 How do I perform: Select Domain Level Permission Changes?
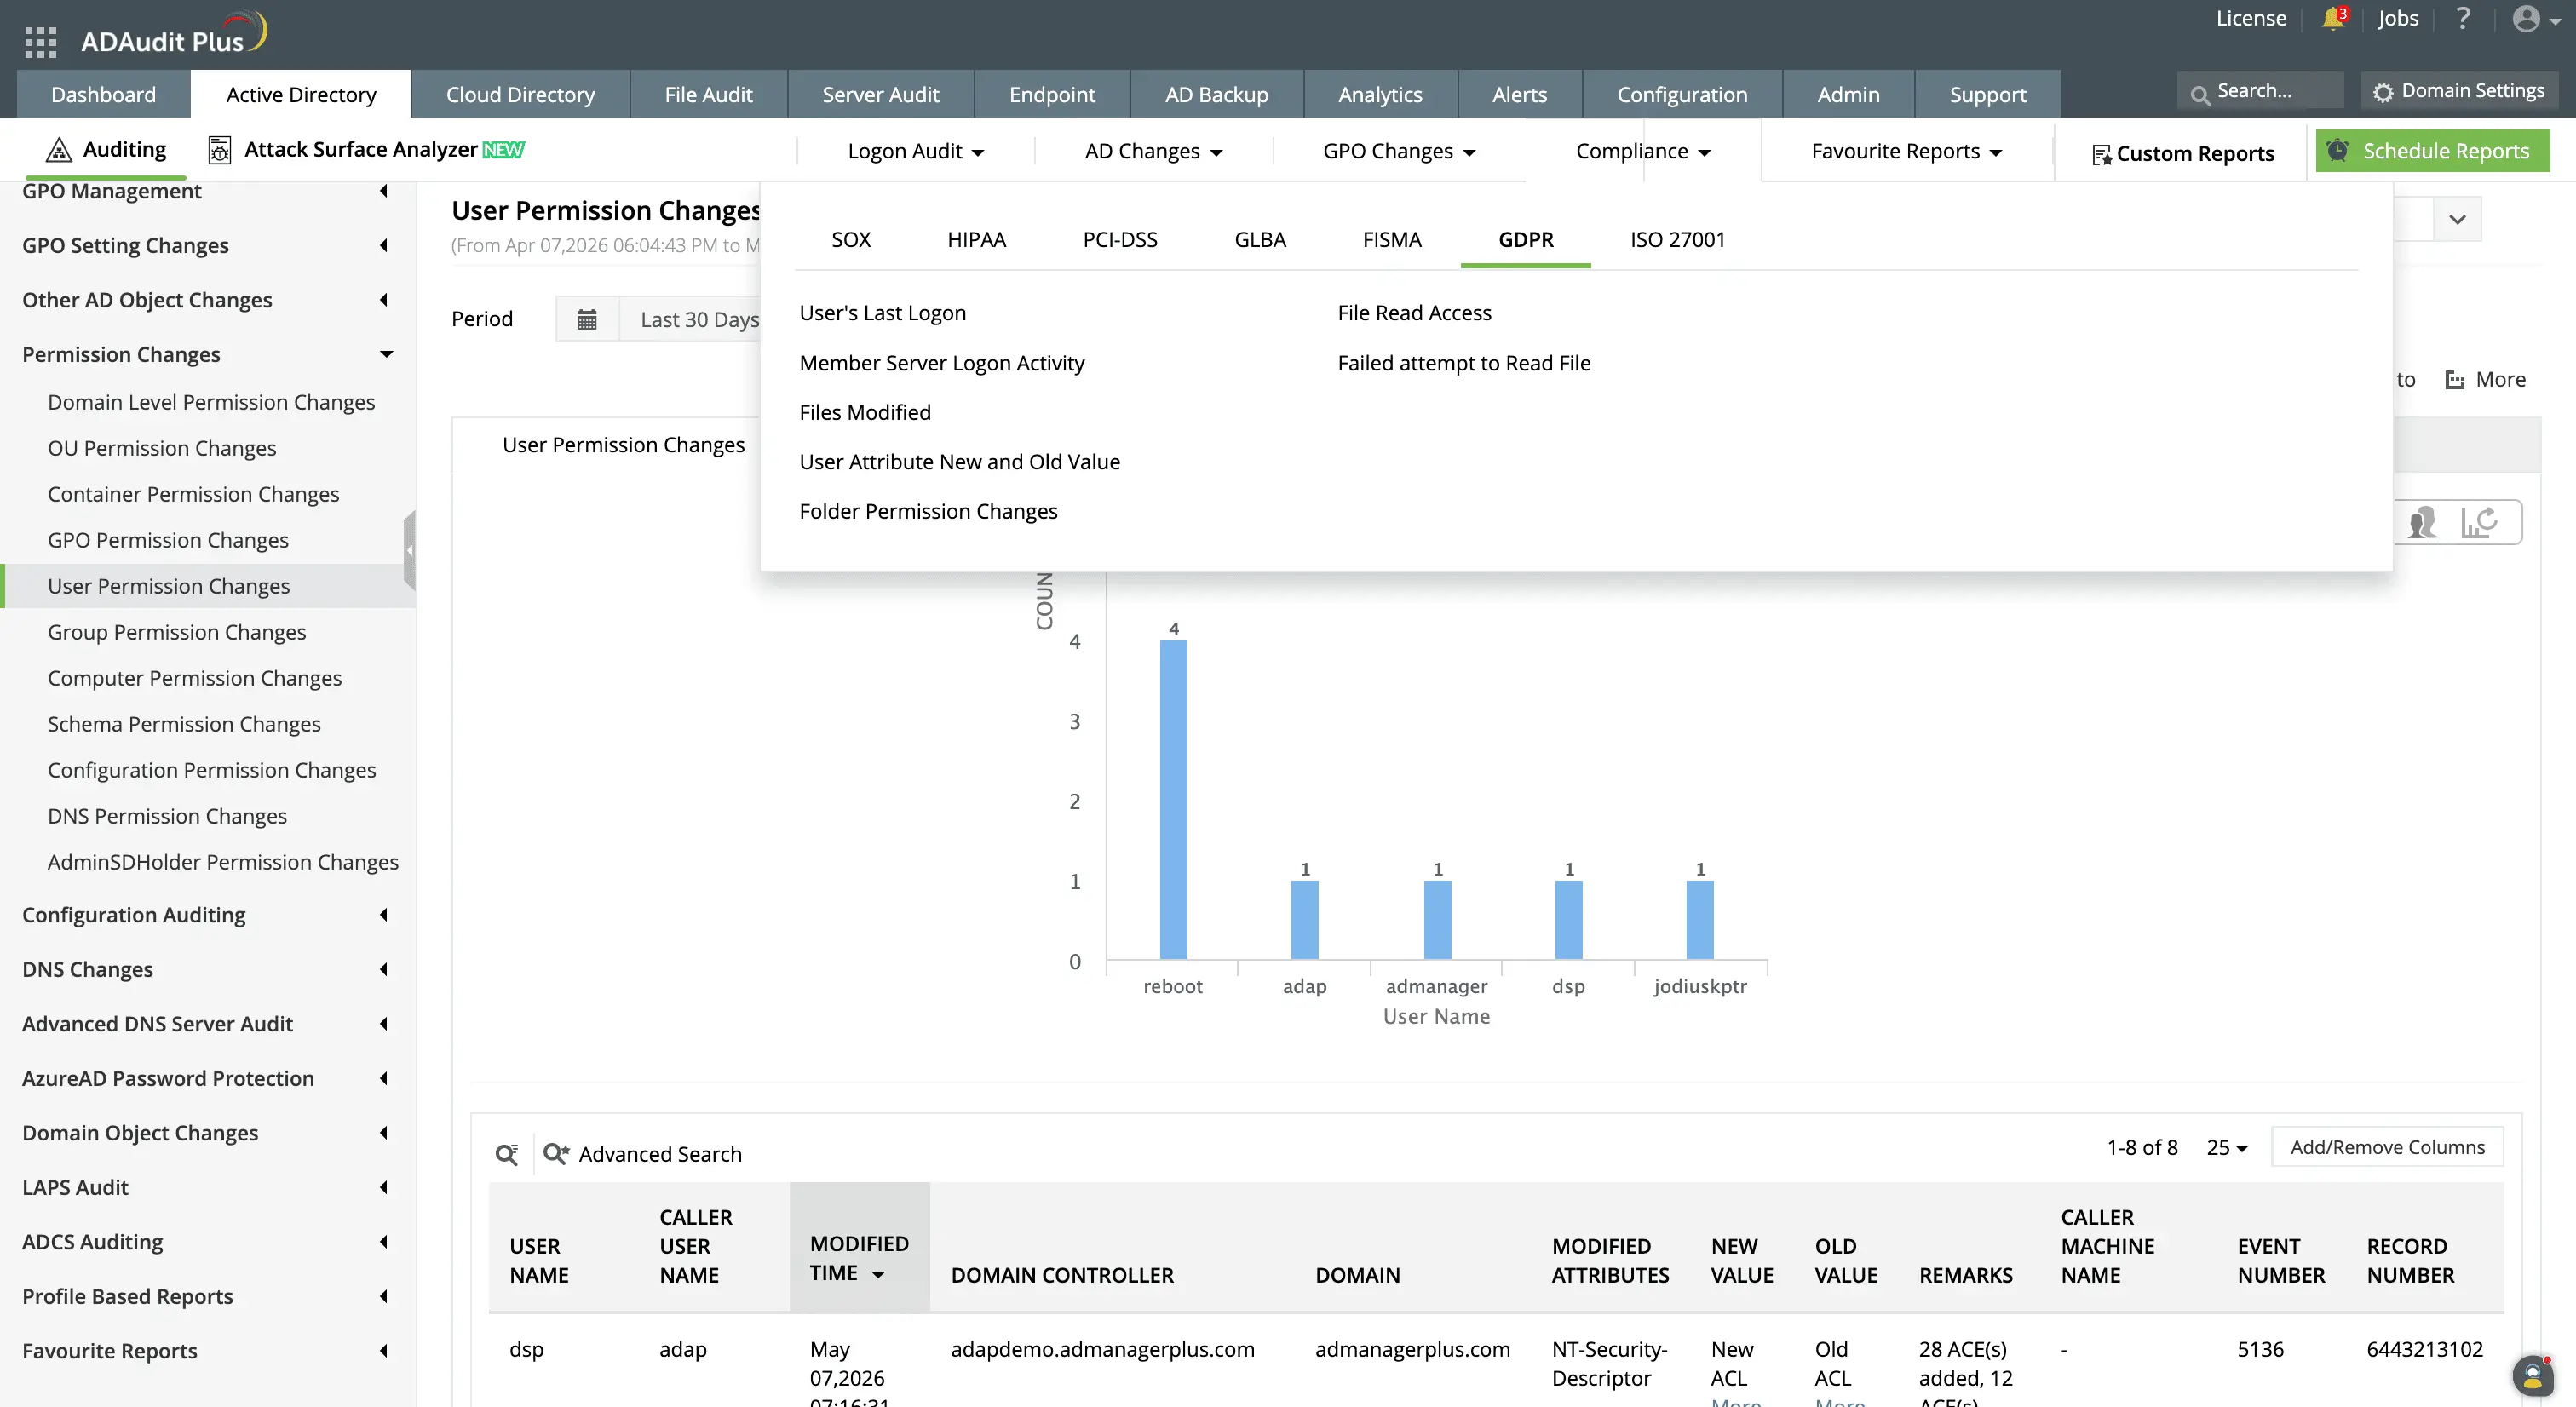[x=211, y=402]
